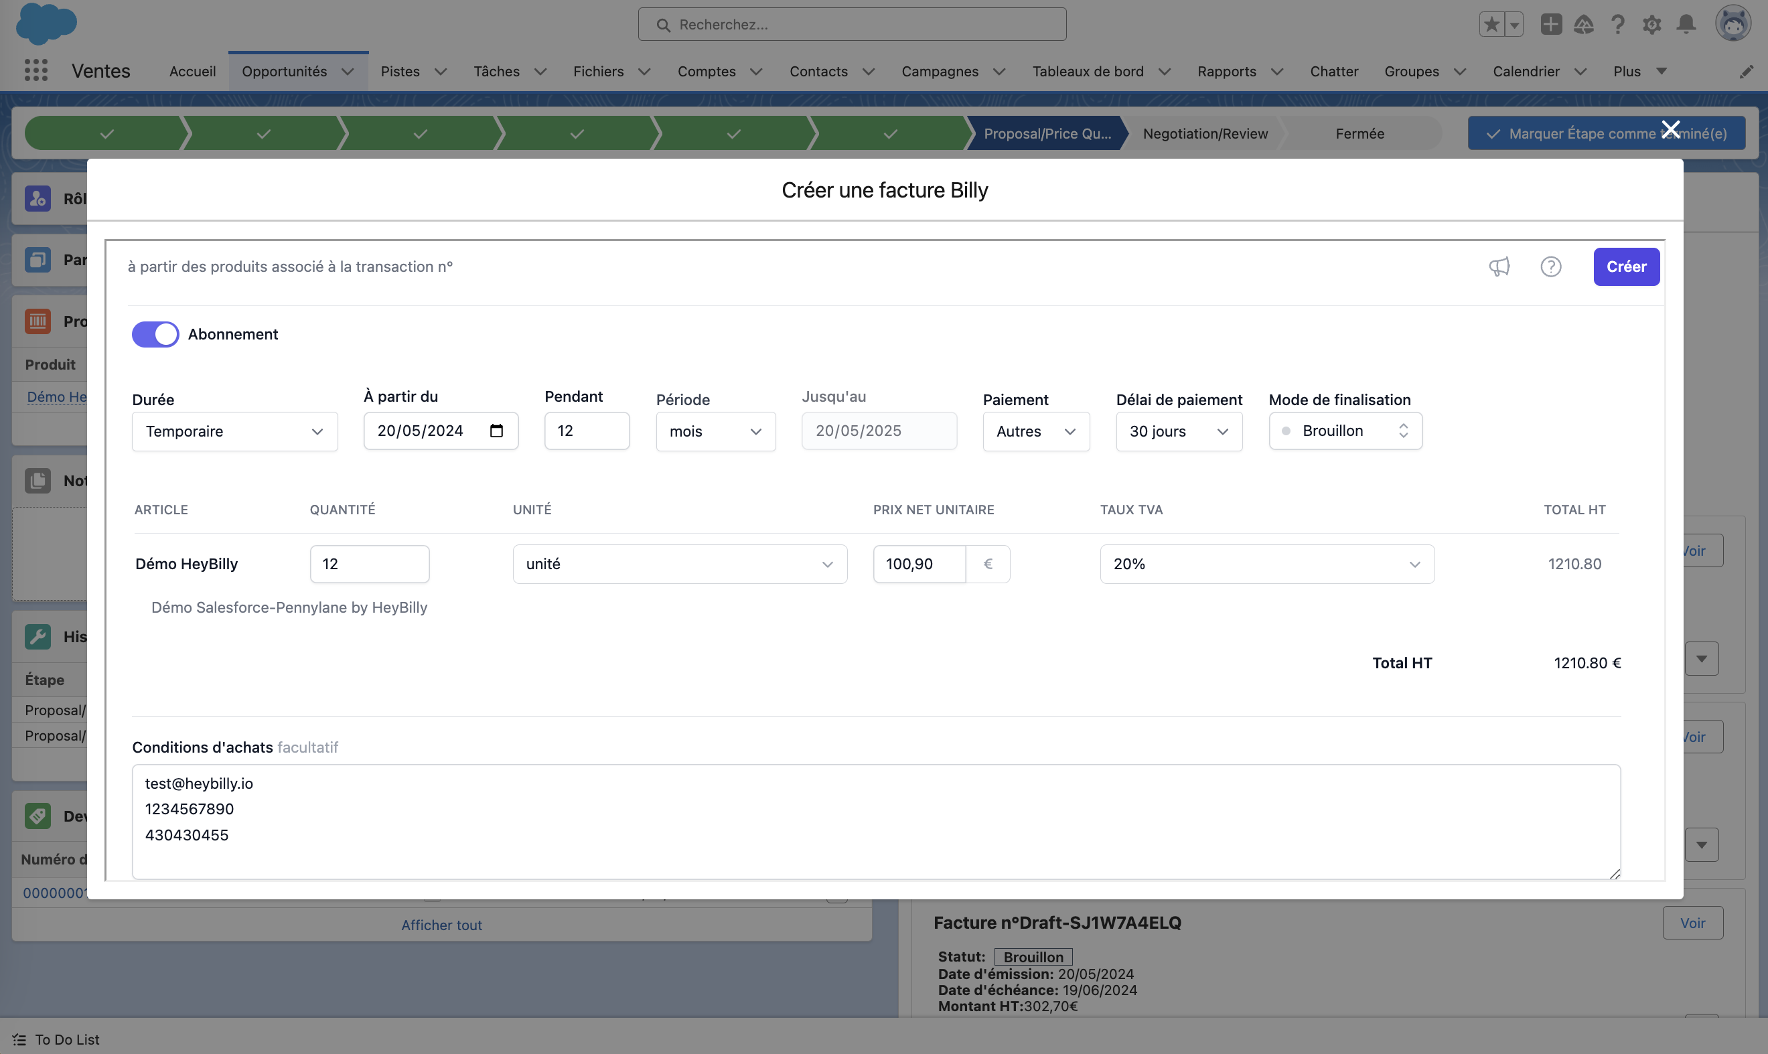Open the Période mois dropdown
The height and width of the screenshot is (1054, 1768).
point(716,431)
